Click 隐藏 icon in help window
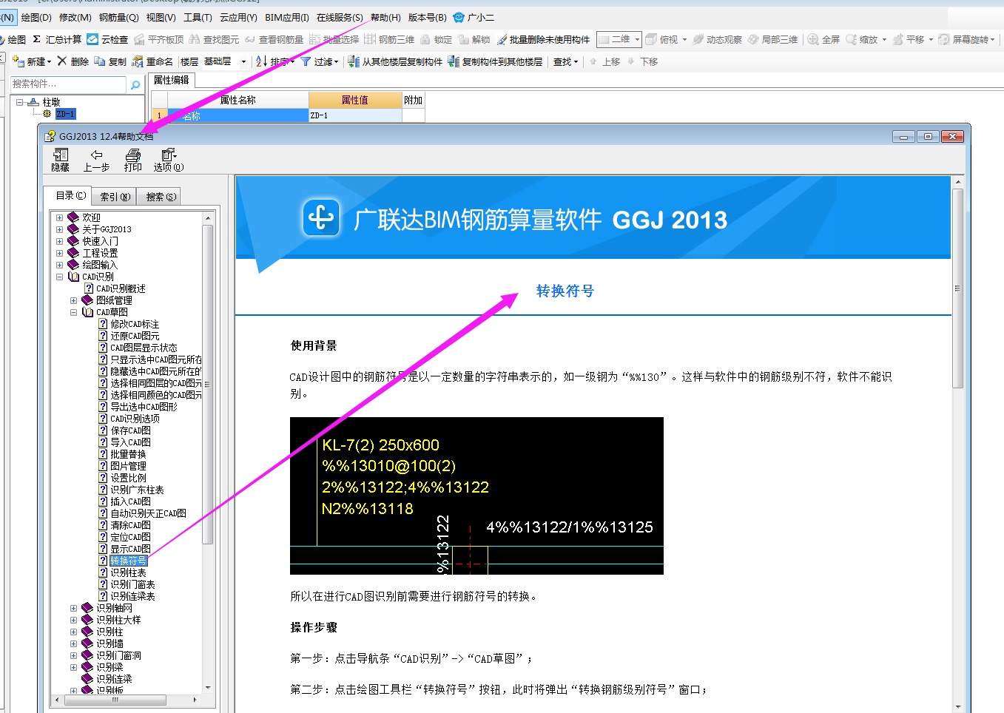This screenshot has height=713, width=1004. pos(61,155)
